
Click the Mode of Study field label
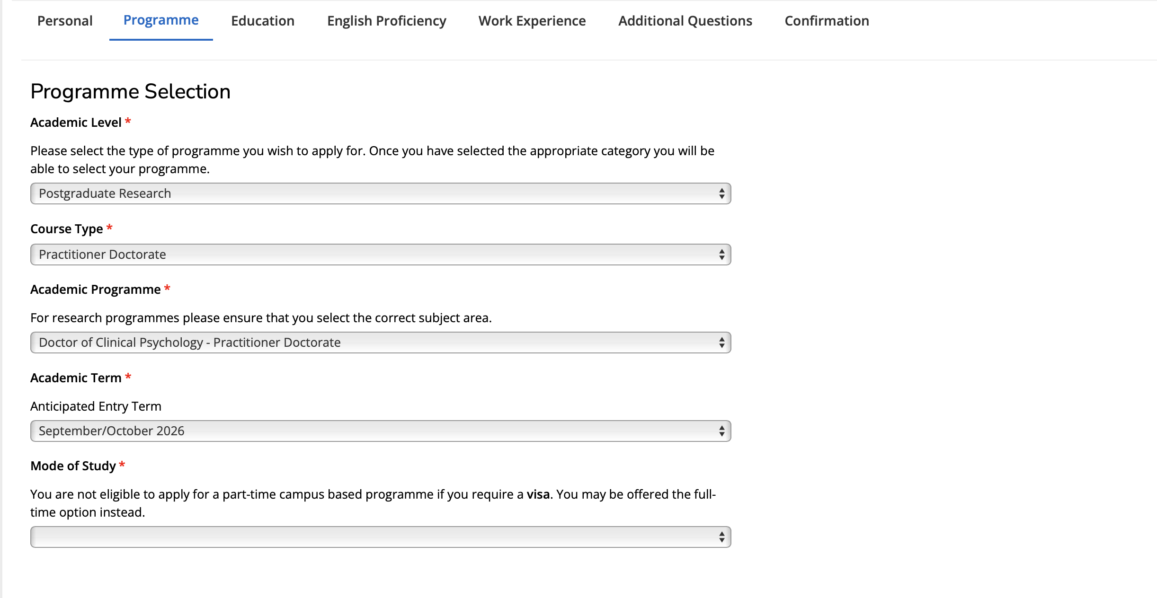click(73, 466)
